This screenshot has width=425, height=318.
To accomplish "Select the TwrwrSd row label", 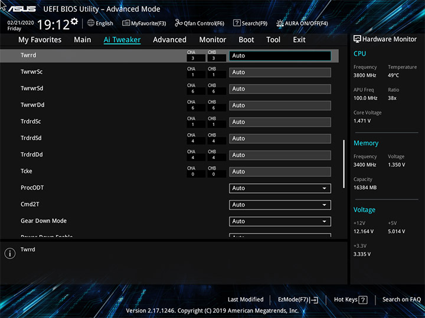I will click(x=32, y=88).
